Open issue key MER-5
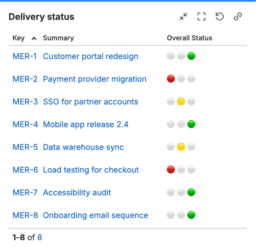 click(25, 147)
